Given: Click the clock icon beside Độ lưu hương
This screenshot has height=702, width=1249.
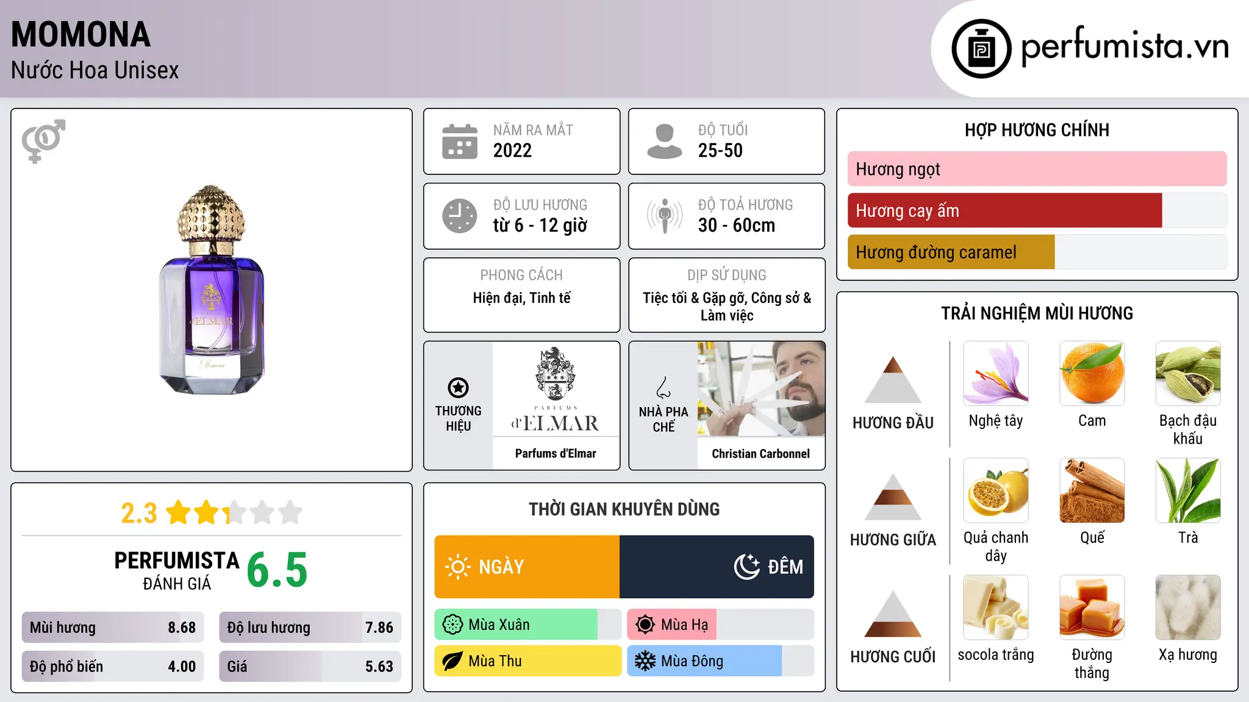Looking at the screenshot, I should (460, 216).
